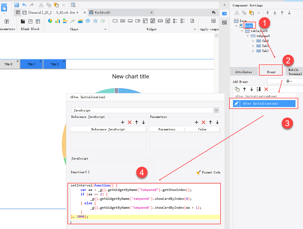Add a parameter with the plus icon
Image resolution: width=303 pixels, height=229 pixels.
[x=197, y=122]
